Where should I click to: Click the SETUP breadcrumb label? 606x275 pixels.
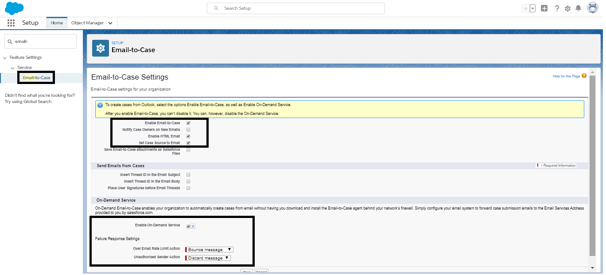tap(117, 43)
